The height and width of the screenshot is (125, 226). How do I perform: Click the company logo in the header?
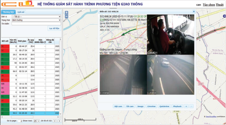pos(18,4)
